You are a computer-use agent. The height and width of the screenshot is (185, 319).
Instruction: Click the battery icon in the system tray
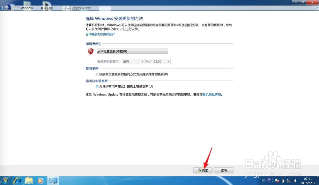[283, 180]
